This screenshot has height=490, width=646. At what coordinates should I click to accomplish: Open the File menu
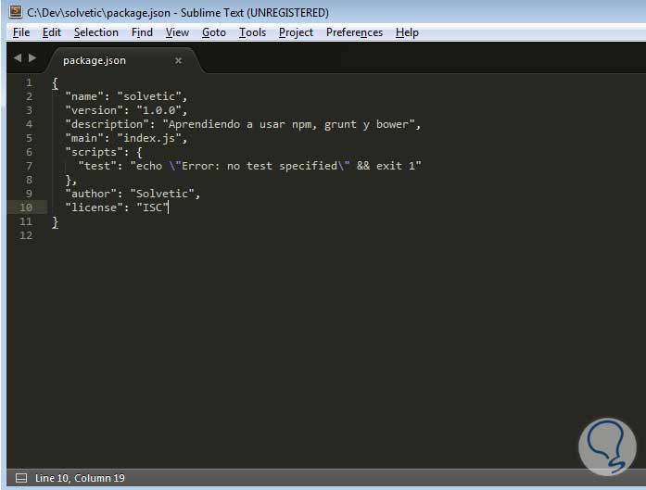click(x=21, y=32)
